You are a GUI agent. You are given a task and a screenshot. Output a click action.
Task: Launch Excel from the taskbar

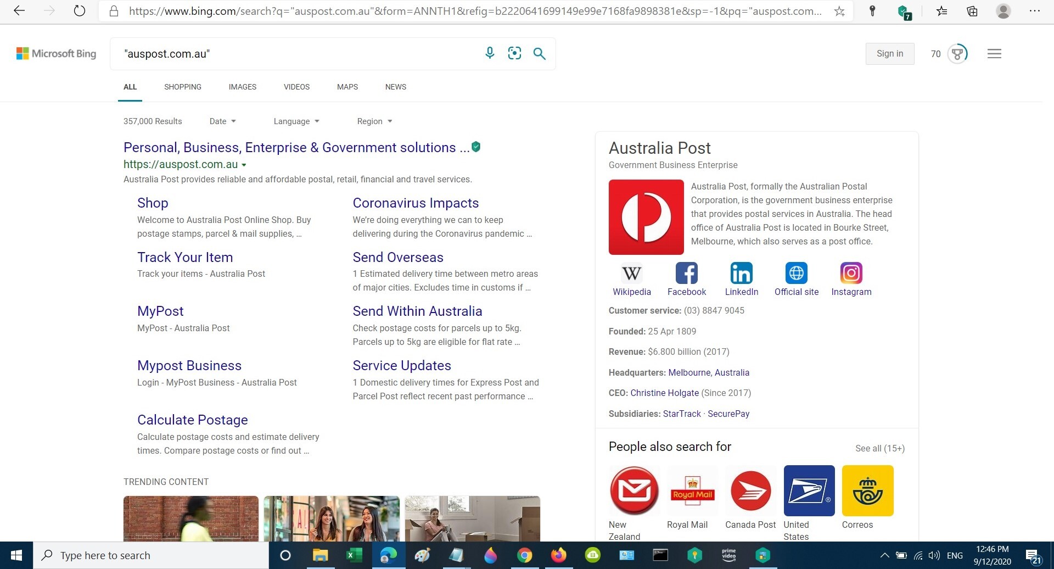point(354,555)
